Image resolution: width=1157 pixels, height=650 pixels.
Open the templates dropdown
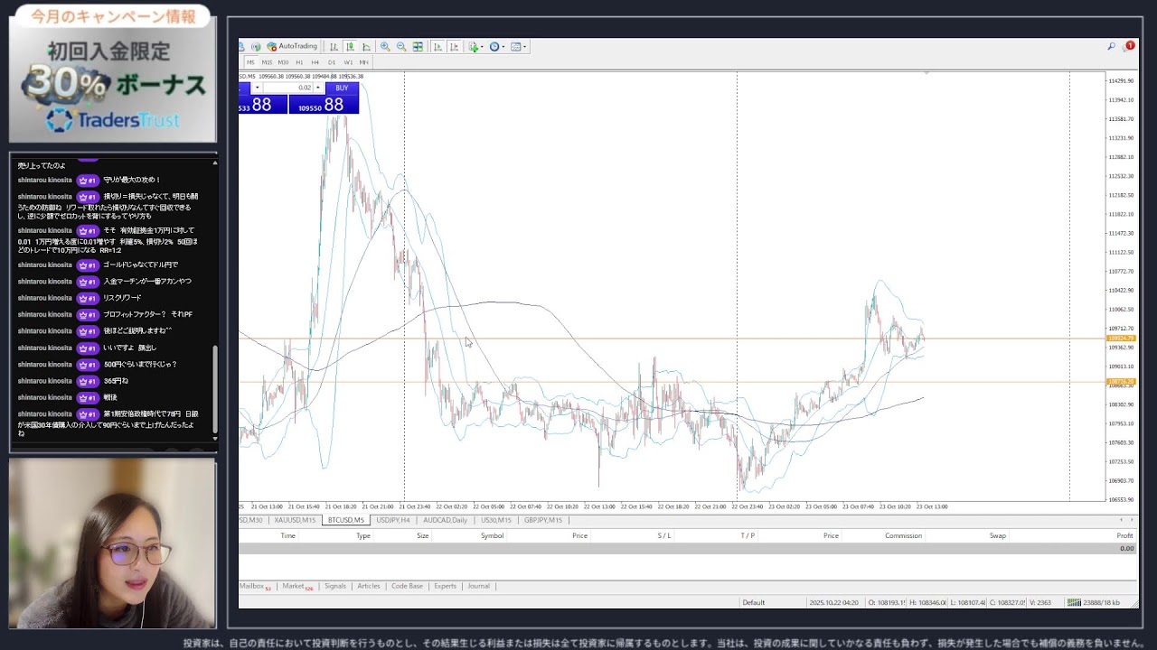(x=519, y=47)
